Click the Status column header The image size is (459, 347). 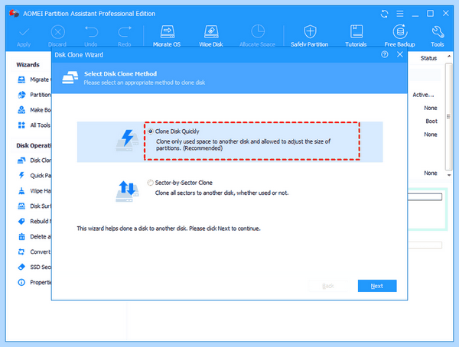(428, 58)
